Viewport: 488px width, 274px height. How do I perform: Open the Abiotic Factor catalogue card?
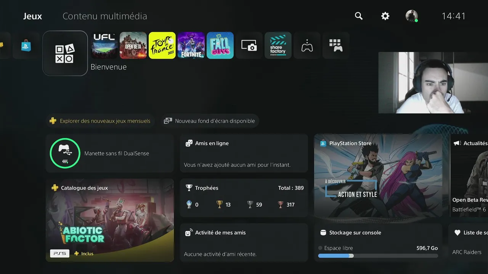[x=110, y=220]
